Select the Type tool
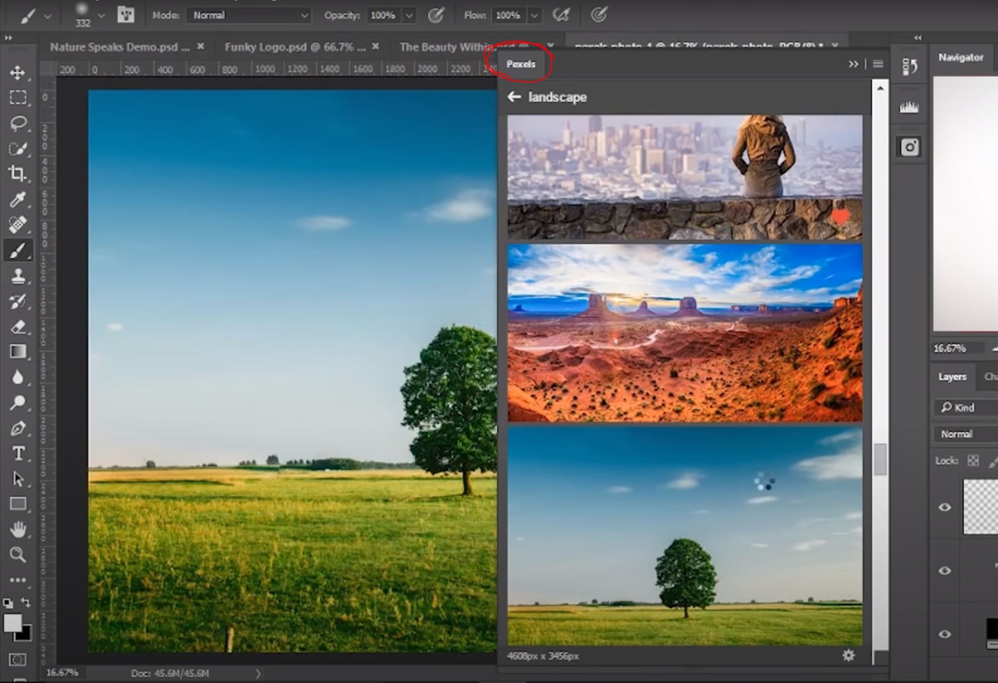Viewport: 998px width, 683px height. pos(19,453)
